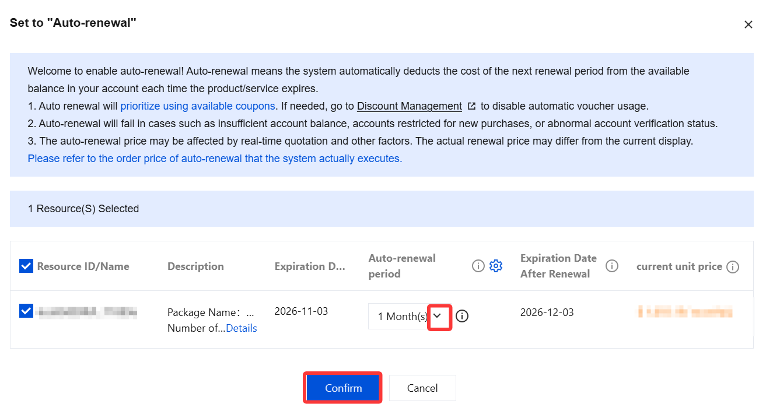Image resolution: width=766 pixels, height=418 pixels.
Task: Click info icon beside current unit price
Action: tap(733, 267)
